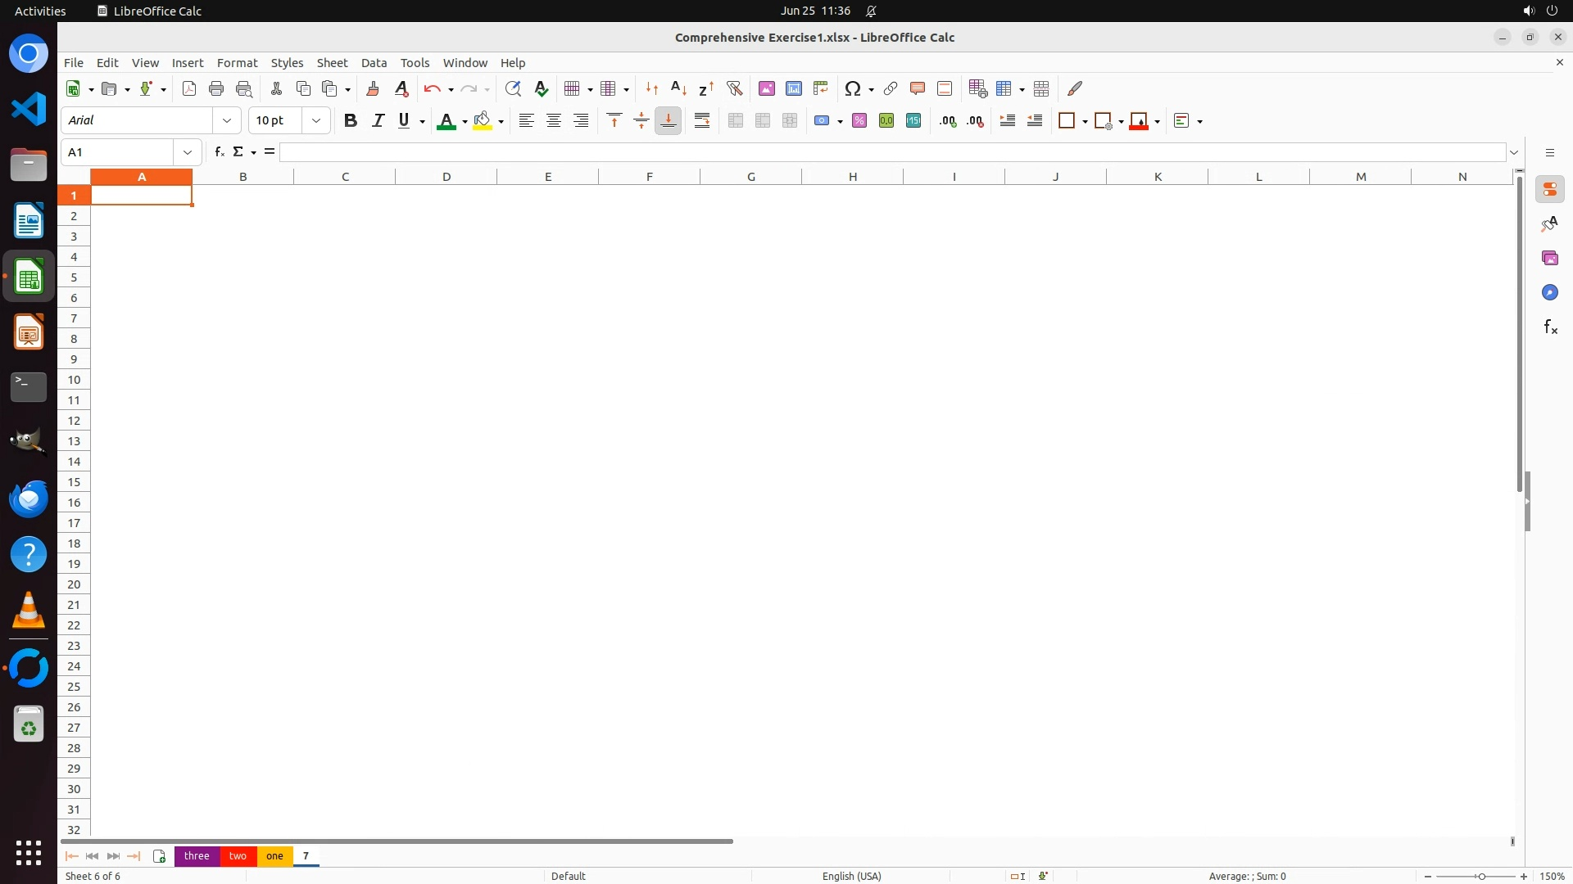The height and width of the screenshot is (884, 1573).
Task: Expand the font name dropdown
Action: 227,121
